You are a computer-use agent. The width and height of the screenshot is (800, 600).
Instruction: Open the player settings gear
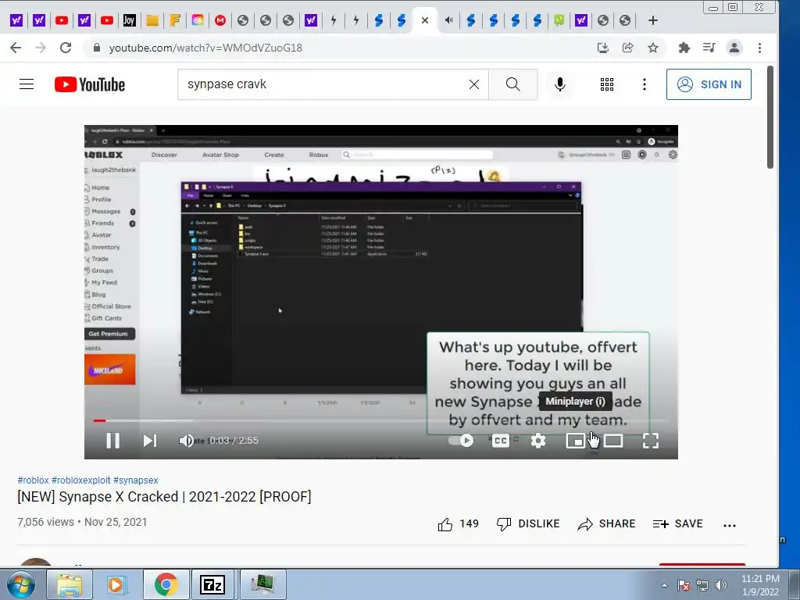tap(538, 441)
